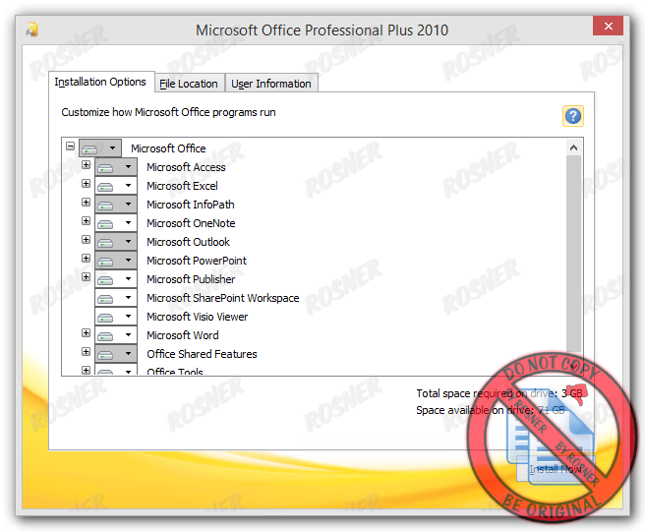Select the Microsoft PowerPoint label
Image resolution: width=645 pixels, height=531 pixels.
point(197,261)
